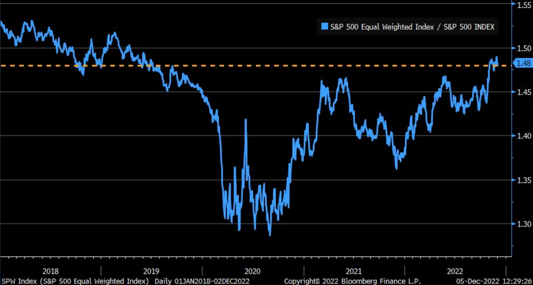Screen dimensions: 533x285
Task: Click the 1.45 y-axis label
Action: tap(524, 92)
